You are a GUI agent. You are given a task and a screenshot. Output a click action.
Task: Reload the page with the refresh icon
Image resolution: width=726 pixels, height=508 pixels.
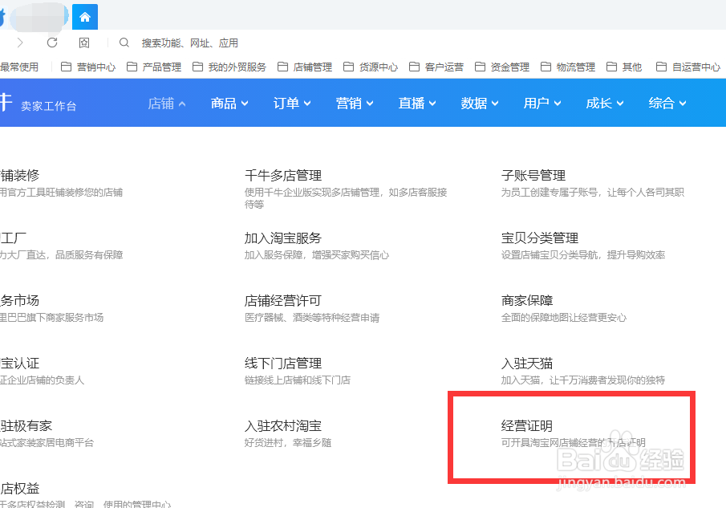click(x=52, y=43)
